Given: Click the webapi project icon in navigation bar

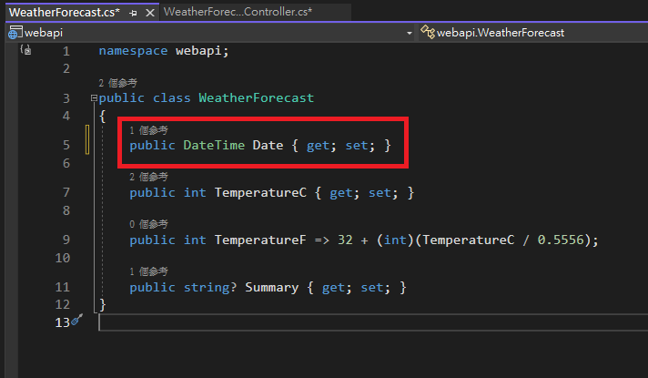Looking at the screenshot, I should coord(15,32).
